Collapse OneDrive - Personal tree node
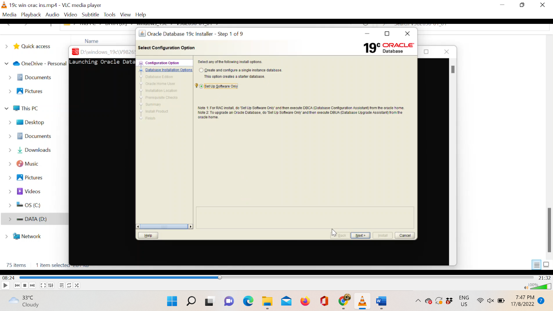Viewport: 553px width, 311px height. pyautogui.click(x=6, y=64)
